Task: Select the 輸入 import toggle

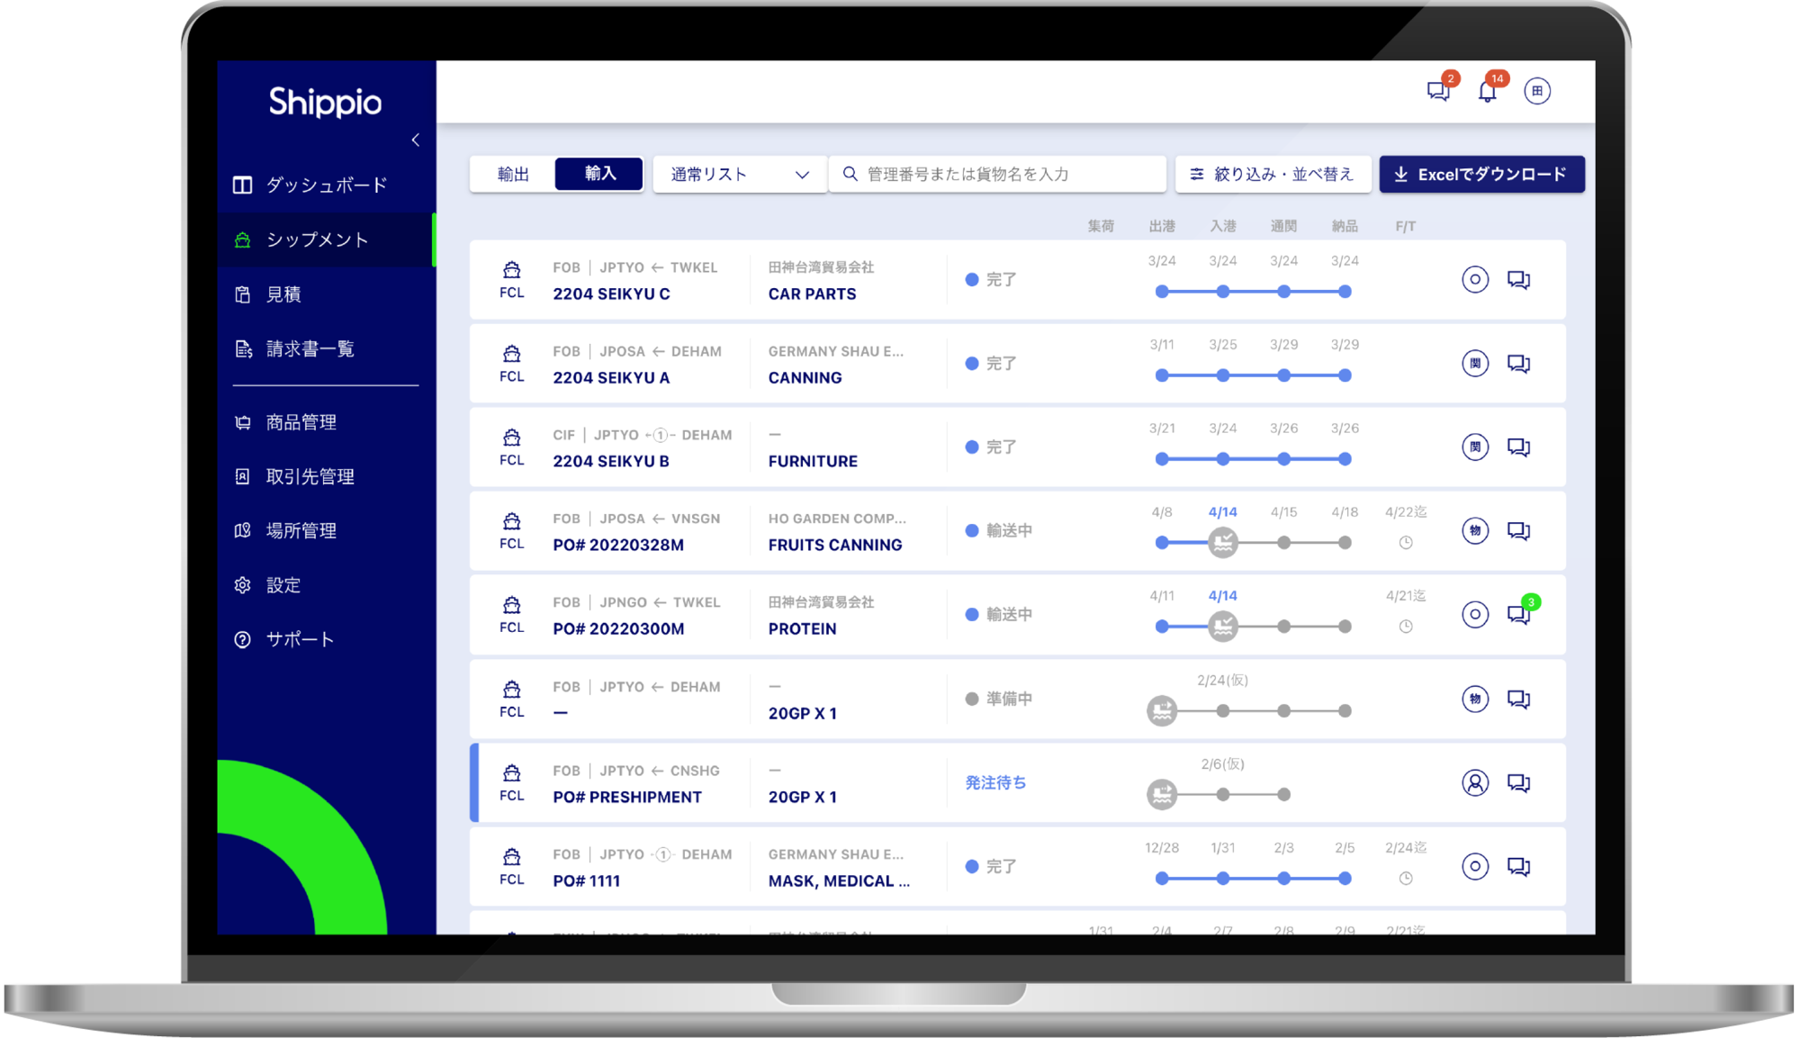Action: click(x=599, y=174)
